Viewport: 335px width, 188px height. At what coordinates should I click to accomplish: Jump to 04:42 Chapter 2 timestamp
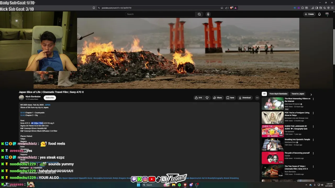click(23, 115)
